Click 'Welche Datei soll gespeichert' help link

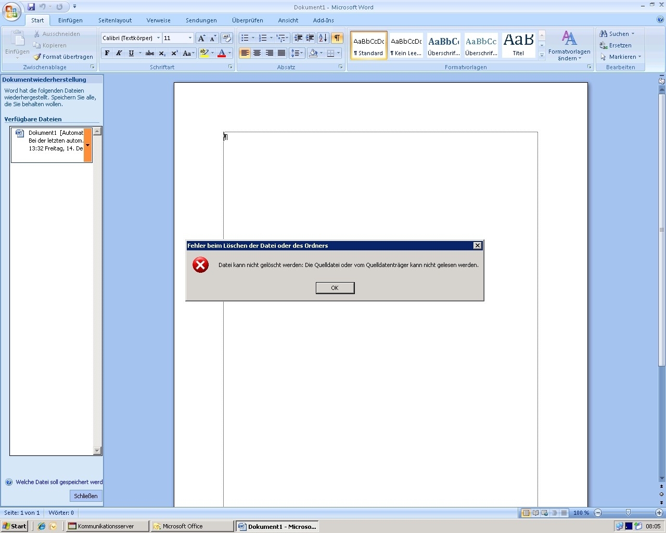click(59, 482)
